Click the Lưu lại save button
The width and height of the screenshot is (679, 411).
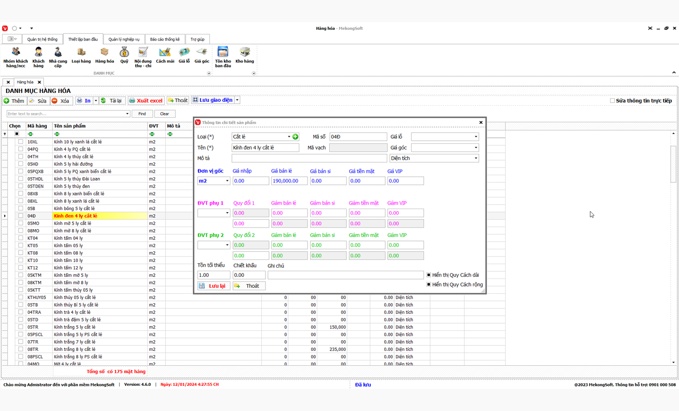point(213,286)
